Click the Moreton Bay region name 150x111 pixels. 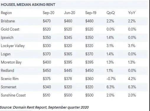click(x=11, y=62)
